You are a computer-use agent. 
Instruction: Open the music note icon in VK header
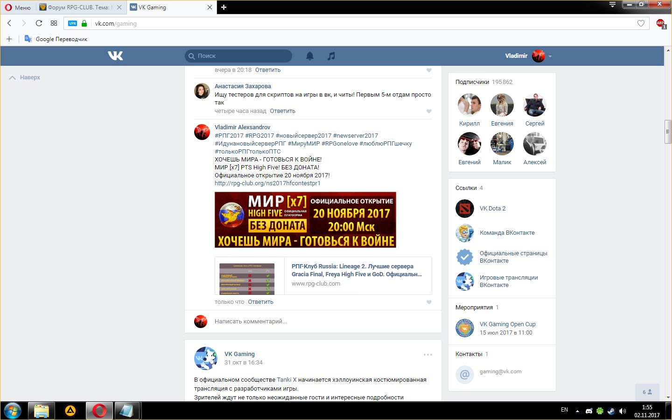[331, 56]
